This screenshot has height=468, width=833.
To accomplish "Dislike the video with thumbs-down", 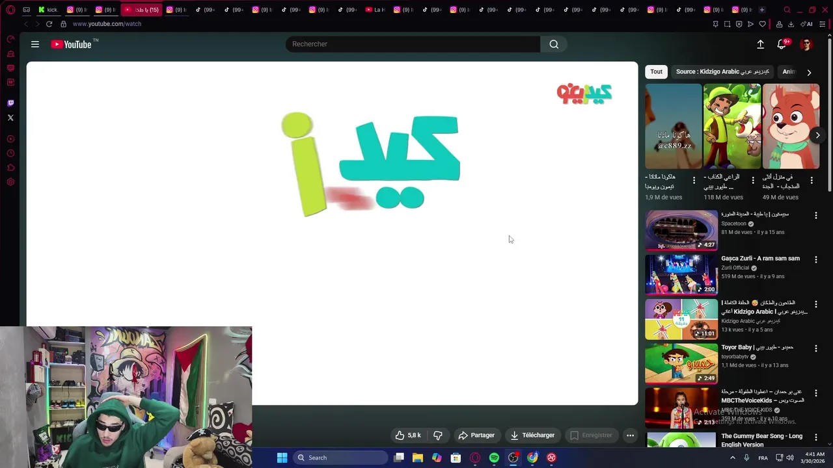I will tap(438, 435).
